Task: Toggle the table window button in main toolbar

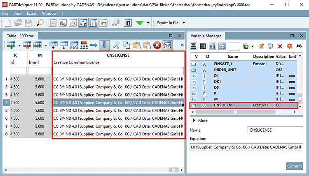Action: point(93,23)
